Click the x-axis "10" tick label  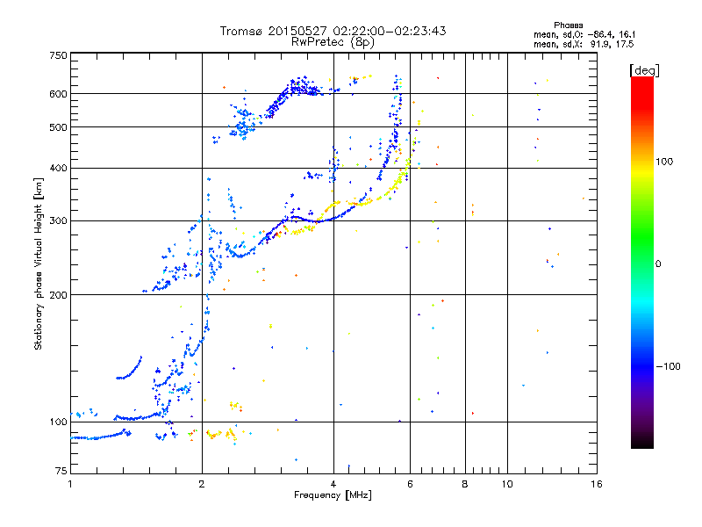click(x=507, y=484)
